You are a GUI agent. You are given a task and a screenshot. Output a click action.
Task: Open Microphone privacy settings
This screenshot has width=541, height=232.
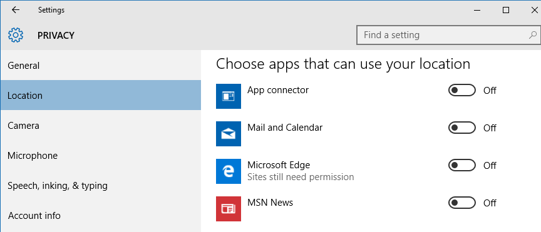click(100, 156)
